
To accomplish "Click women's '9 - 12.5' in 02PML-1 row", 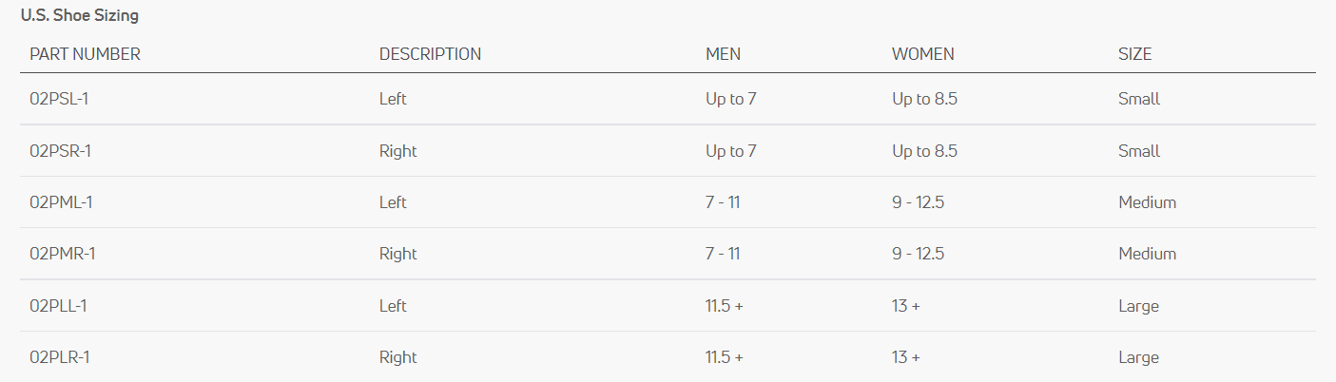I will (x=918, y=202).
